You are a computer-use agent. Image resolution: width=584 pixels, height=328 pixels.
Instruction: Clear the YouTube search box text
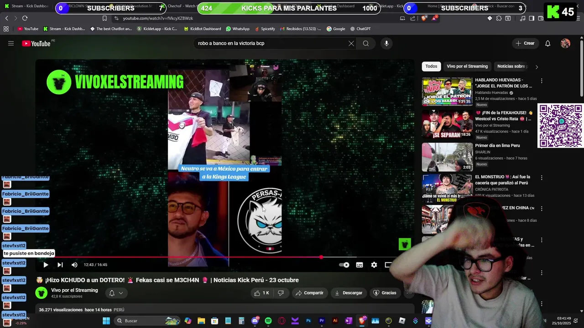351,43
